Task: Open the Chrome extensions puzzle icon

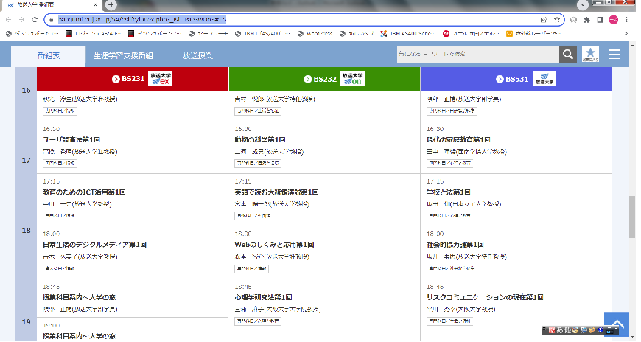Action: click(586, 19)
